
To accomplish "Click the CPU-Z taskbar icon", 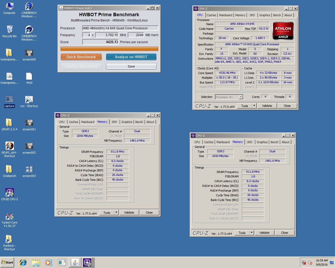I will 87,263.
